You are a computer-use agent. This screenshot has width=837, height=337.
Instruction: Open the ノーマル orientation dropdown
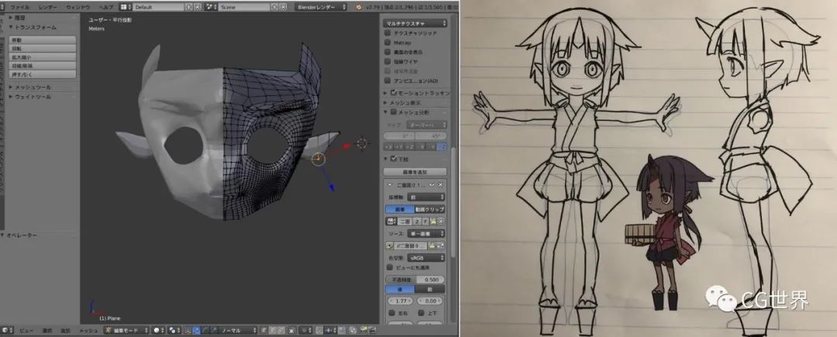(x=239, y=331)
